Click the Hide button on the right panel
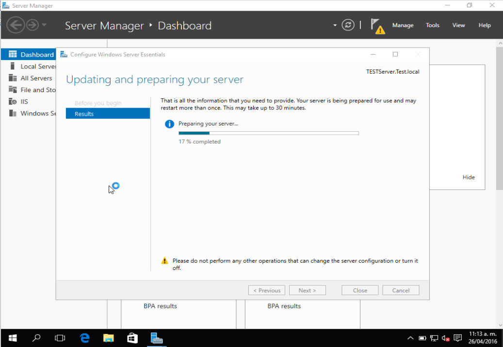This screenshot has height=347, width=503. (x=469, y=177)
